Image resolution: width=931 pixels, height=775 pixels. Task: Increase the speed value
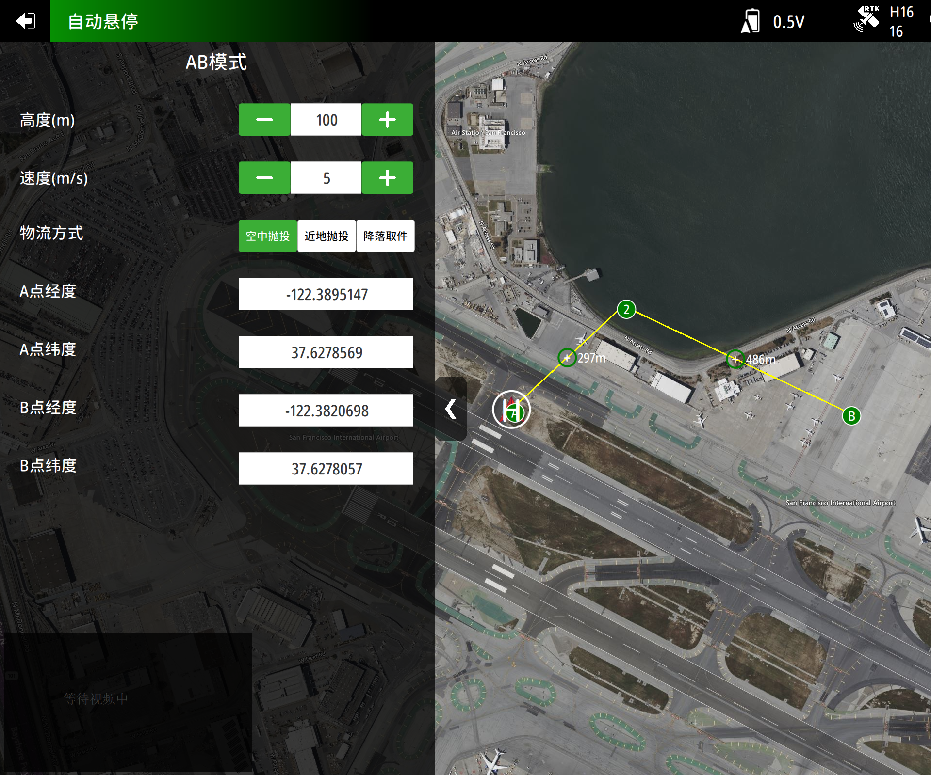coord(387,178)
